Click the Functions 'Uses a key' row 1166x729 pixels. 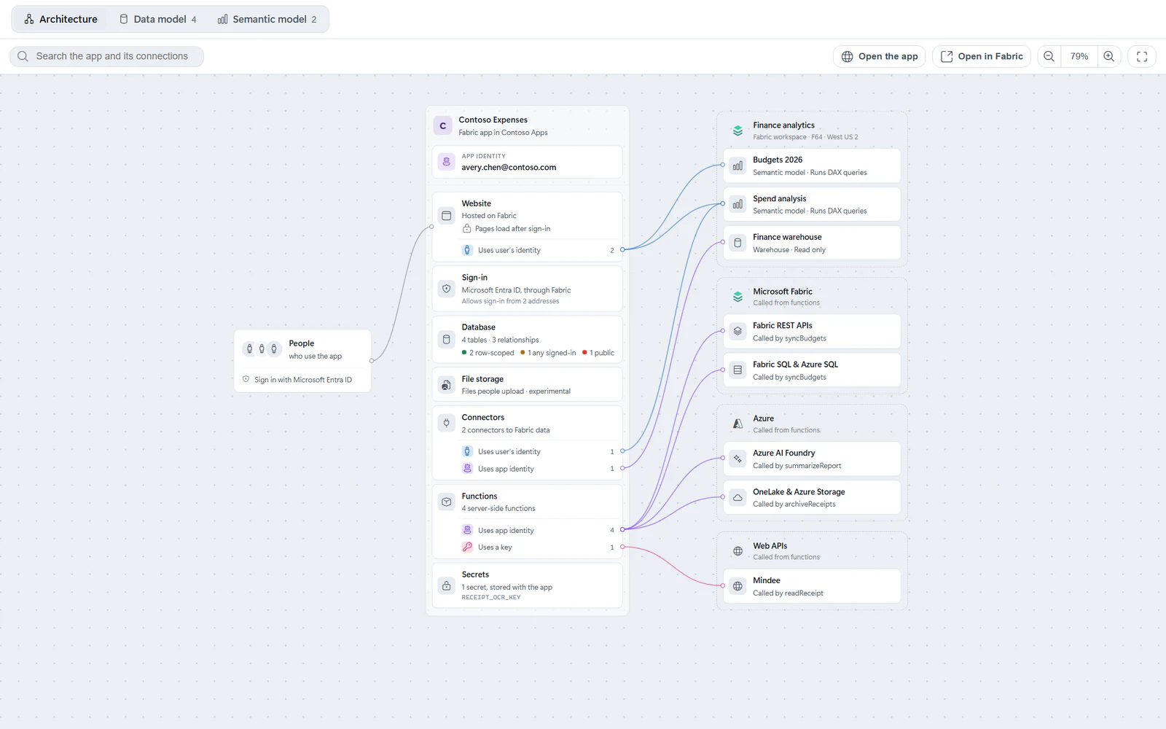tap(538, 547)
